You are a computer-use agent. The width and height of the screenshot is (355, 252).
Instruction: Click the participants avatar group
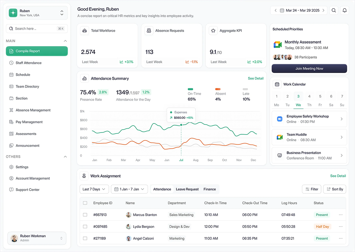(282, 57)
